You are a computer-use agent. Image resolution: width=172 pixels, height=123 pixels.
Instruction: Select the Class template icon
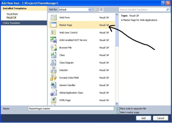53,55
